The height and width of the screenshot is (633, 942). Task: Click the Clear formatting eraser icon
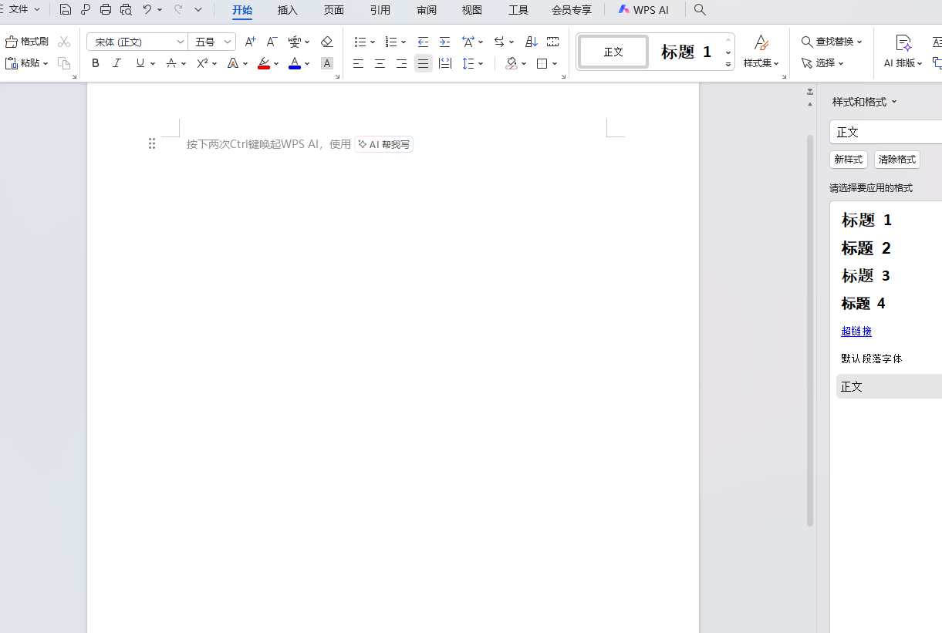(326, 42)
